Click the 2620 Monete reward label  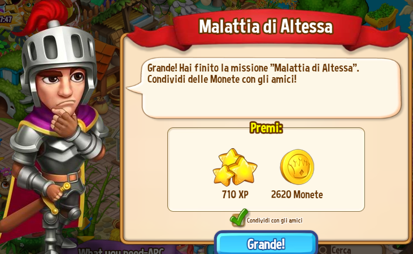[297, 195]
